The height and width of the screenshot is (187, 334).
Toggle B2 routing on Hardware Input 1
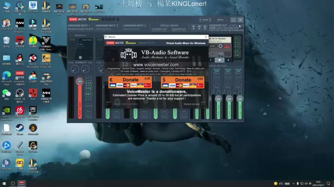tap(89, 99)
